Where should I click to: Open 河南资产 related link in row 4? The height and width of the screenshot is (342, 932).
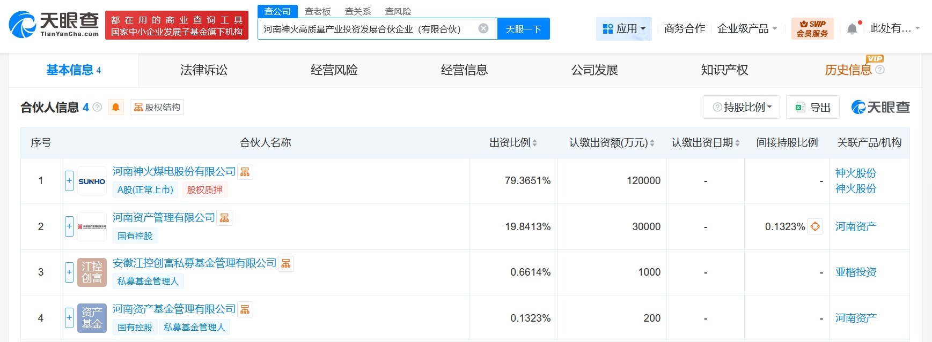856,318
